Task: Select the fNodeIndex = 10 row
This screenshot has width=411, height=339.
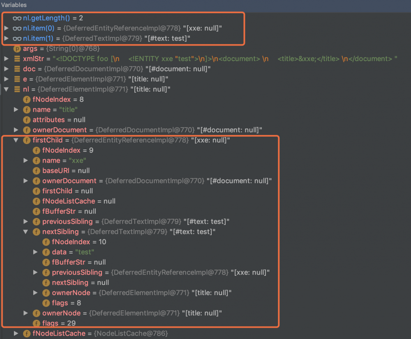Action: point(205,242)
